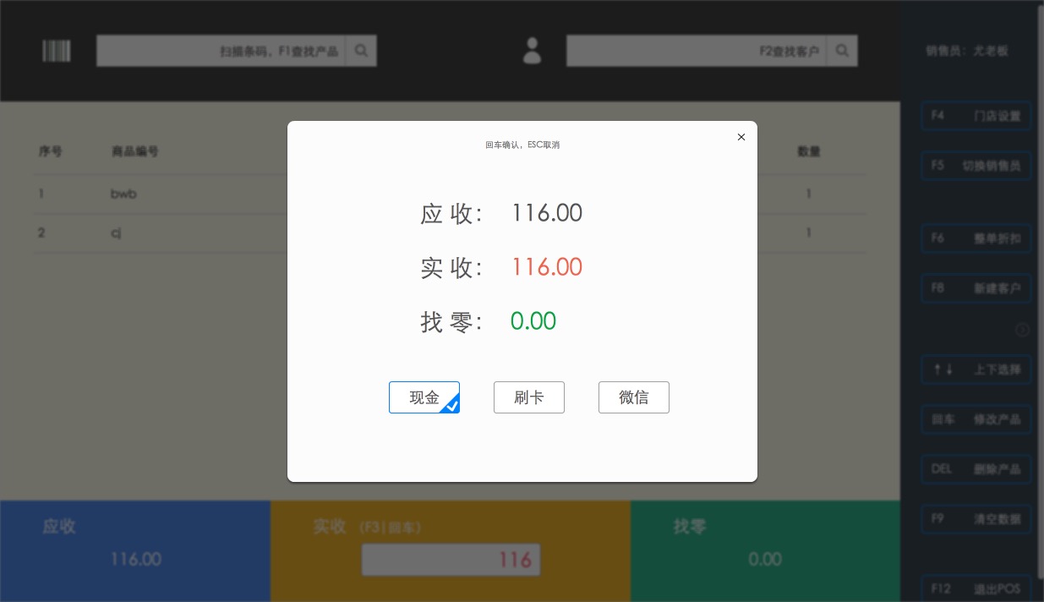Click F12 退出POS exit button
Image resolution: width=1044 pixels, height=602 pixels.
click(976, 588)
